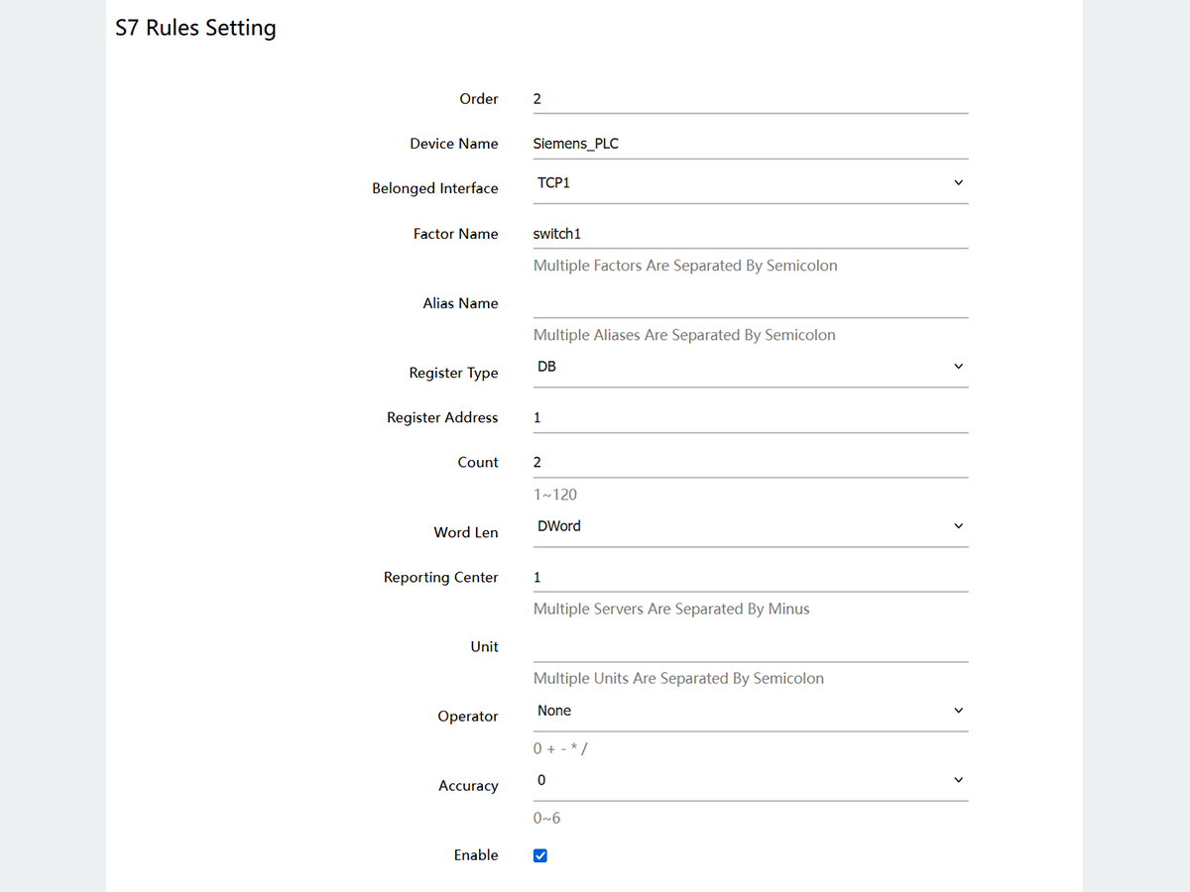The width and height of the screenshot is (1190, 892).
Task: Click the hint 'Multiple Factors Are Separated By Semicolon'
Action: pos(685,266)
